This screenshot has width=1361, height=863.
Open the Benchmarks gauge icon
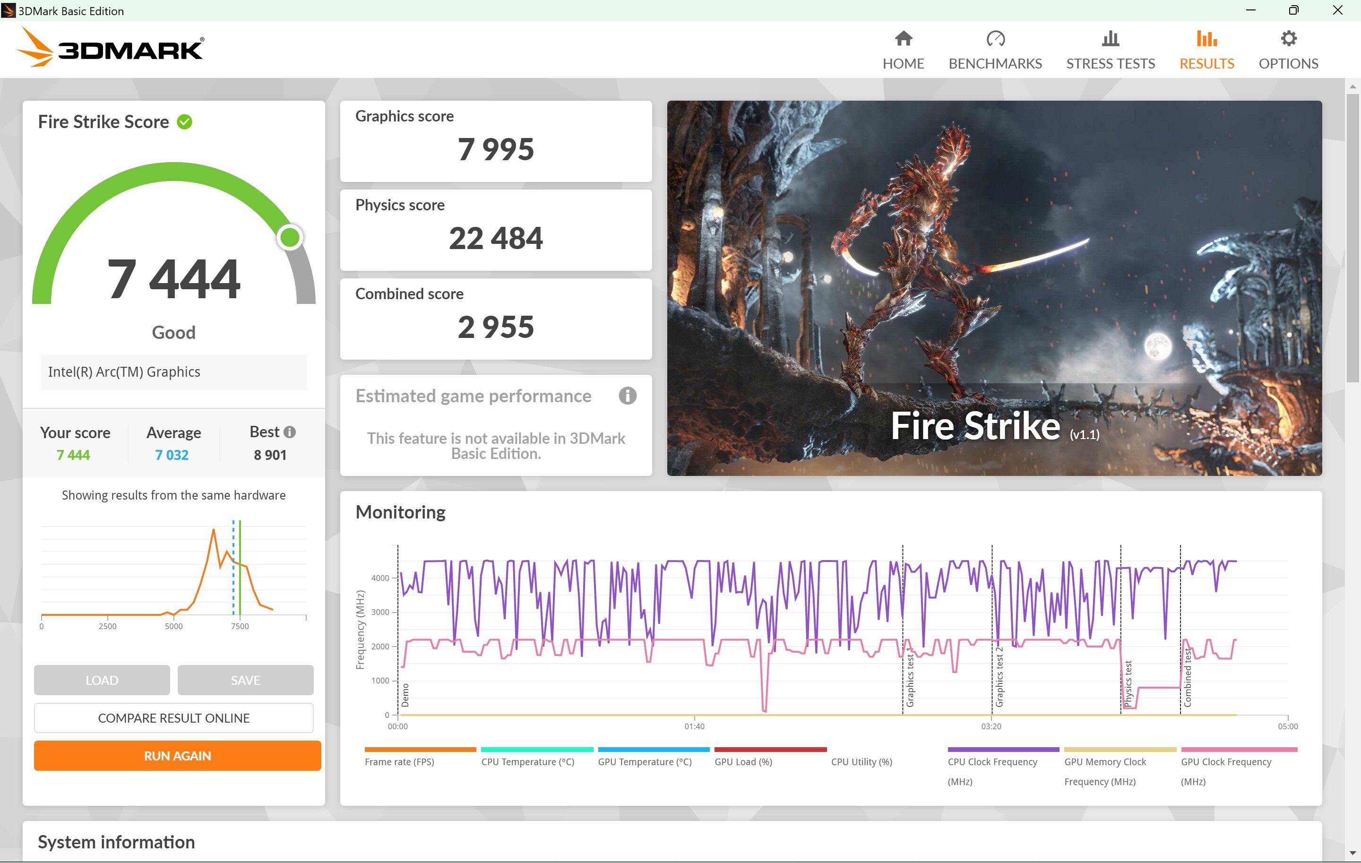[995, 38]
